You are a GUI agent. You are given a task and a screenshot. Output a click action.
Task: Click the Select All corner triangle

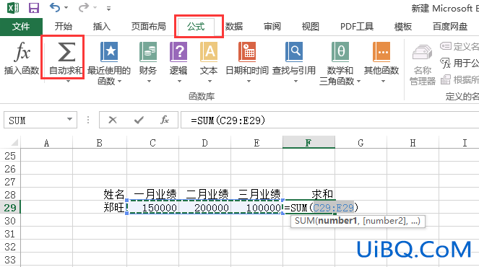click(x=14, y=142)
